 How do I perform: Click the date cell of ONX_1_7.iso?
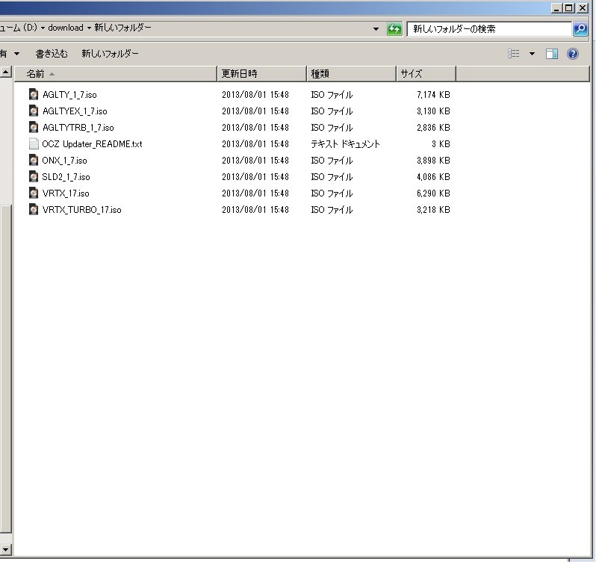[255, 161]
